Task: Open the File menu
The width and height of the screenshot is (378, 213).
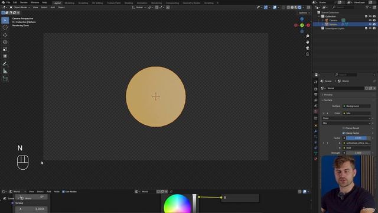Action: coord(8,2)
